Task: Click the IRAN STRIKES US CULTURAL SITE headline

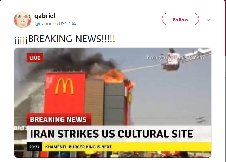Action: point(111,134)
